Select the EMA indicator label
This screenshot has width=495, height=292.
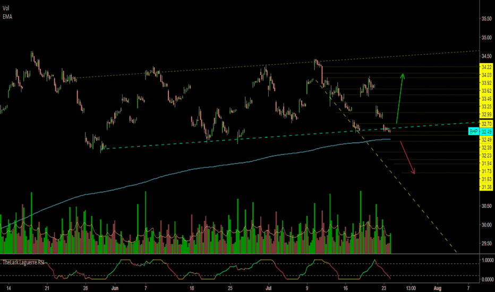7,17
